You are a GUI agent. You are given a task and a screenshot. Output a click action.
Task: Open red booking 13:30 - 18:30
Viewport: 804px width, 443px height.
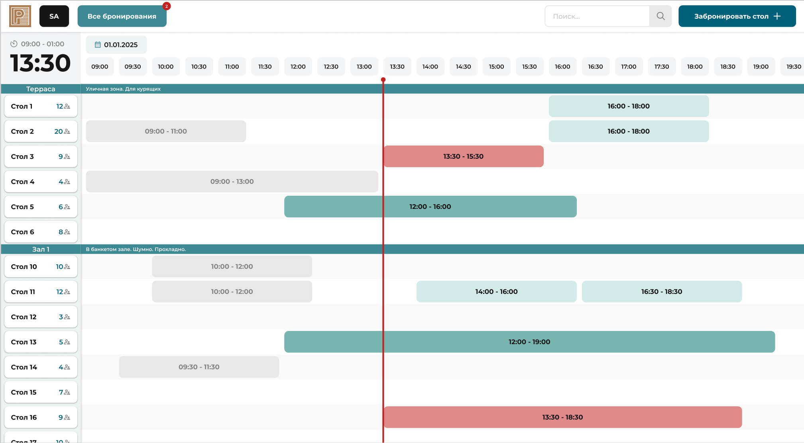[x=562, y=417]
